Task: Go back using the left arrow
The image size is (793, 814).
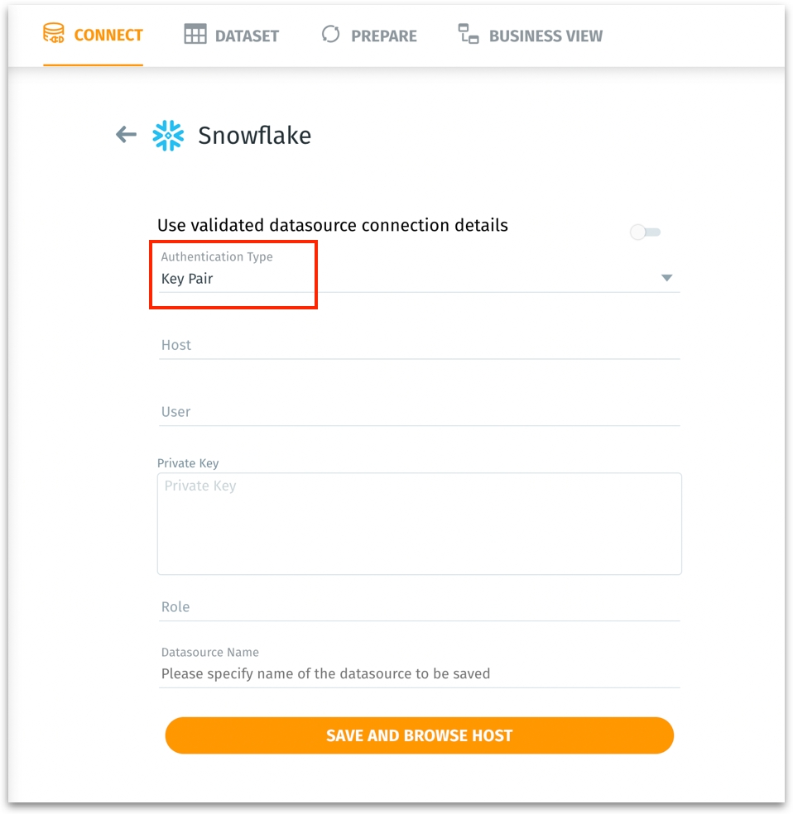Action: click(x=126, y=135)
